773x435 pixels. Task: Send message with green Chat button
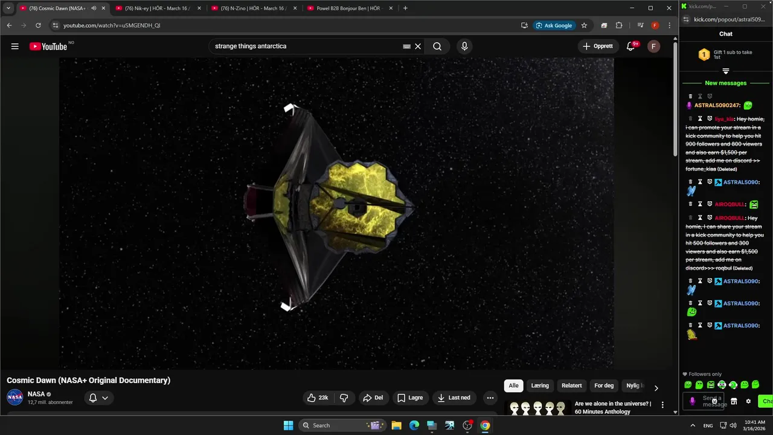(x=766, y=401)
